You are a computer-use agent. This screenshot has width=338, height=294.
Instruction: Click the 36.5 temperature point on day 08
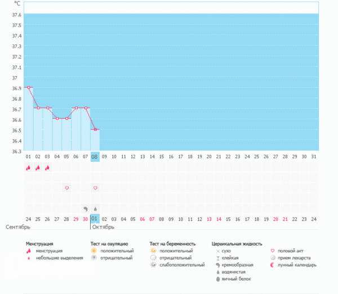click(x=95, y=130)
